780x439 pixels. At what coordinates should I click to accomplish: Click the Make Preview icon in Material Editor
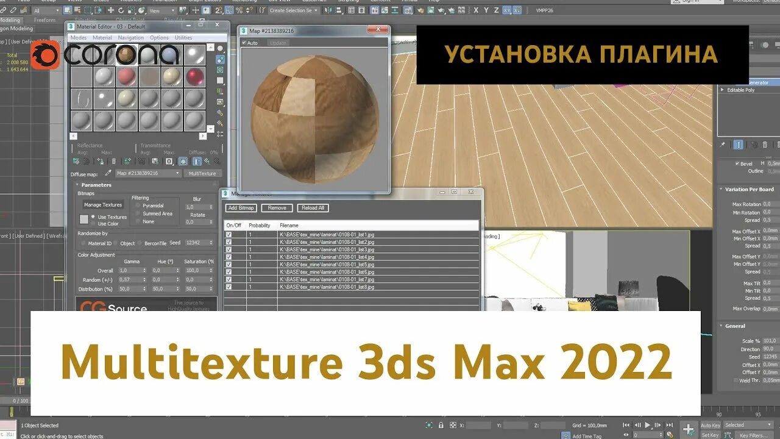tap(220, 102)
